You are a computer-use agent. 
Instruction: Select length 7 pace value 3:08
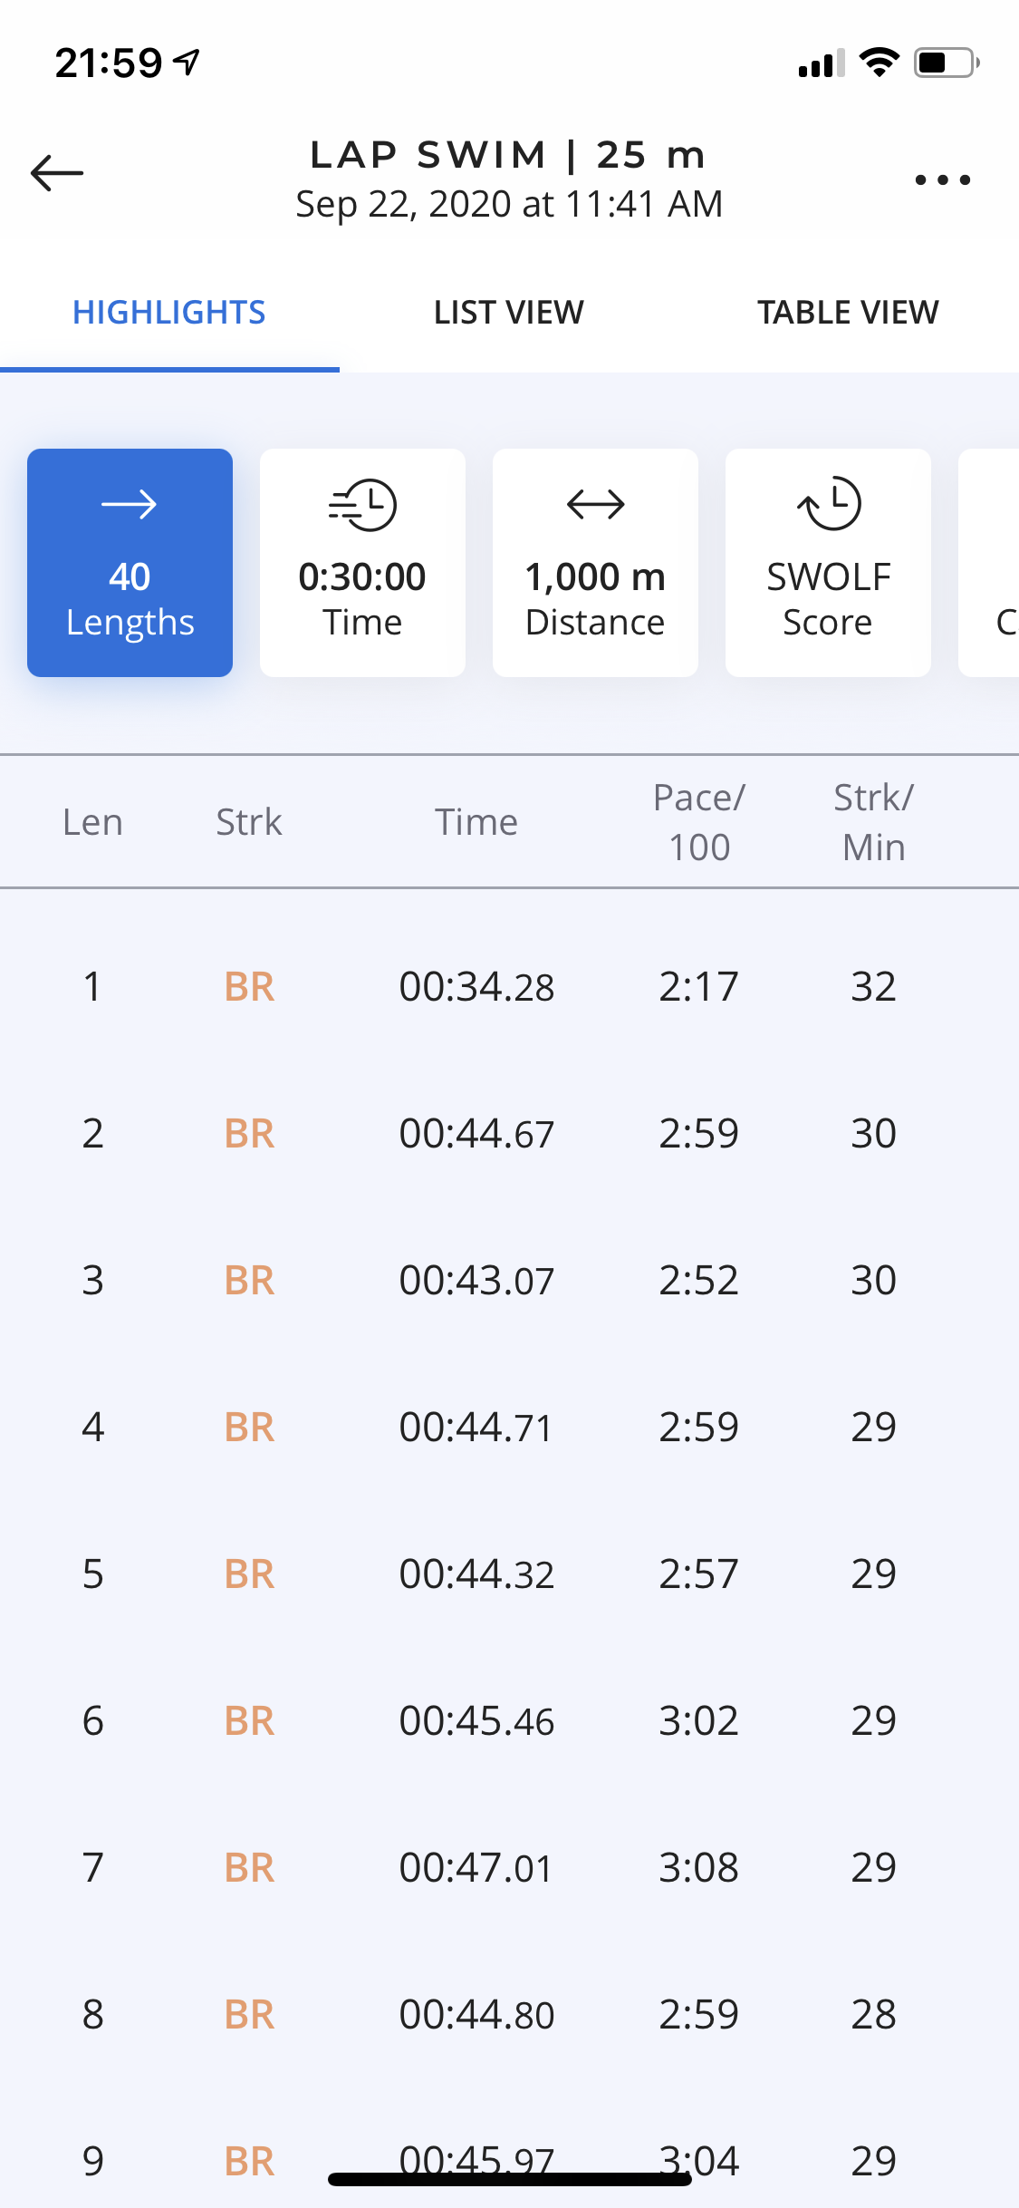coord(698,1867)
